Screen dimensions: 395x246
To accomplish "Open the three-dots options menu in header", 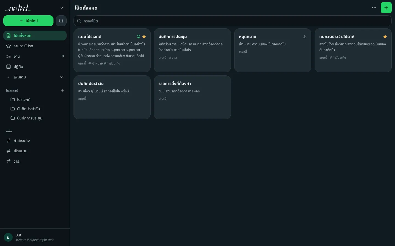I will pos(374,8).
